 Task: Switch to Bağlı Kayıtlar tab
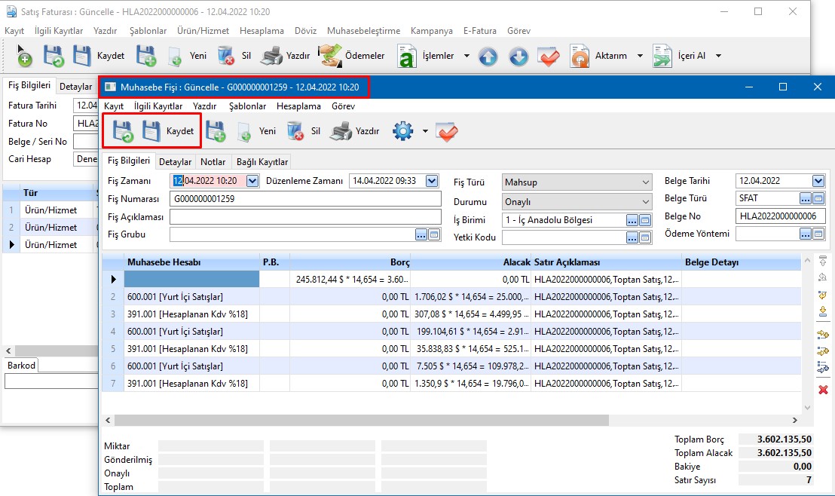coord(262,162)
